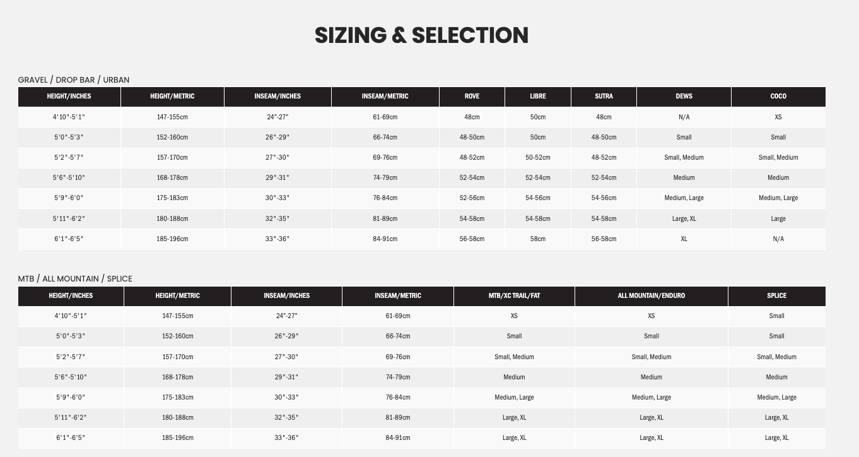The image size is (859, 457).
Task: Click the XS cell under ALL MOUNTAIN/ENDURO
Action: click(652, 316)
